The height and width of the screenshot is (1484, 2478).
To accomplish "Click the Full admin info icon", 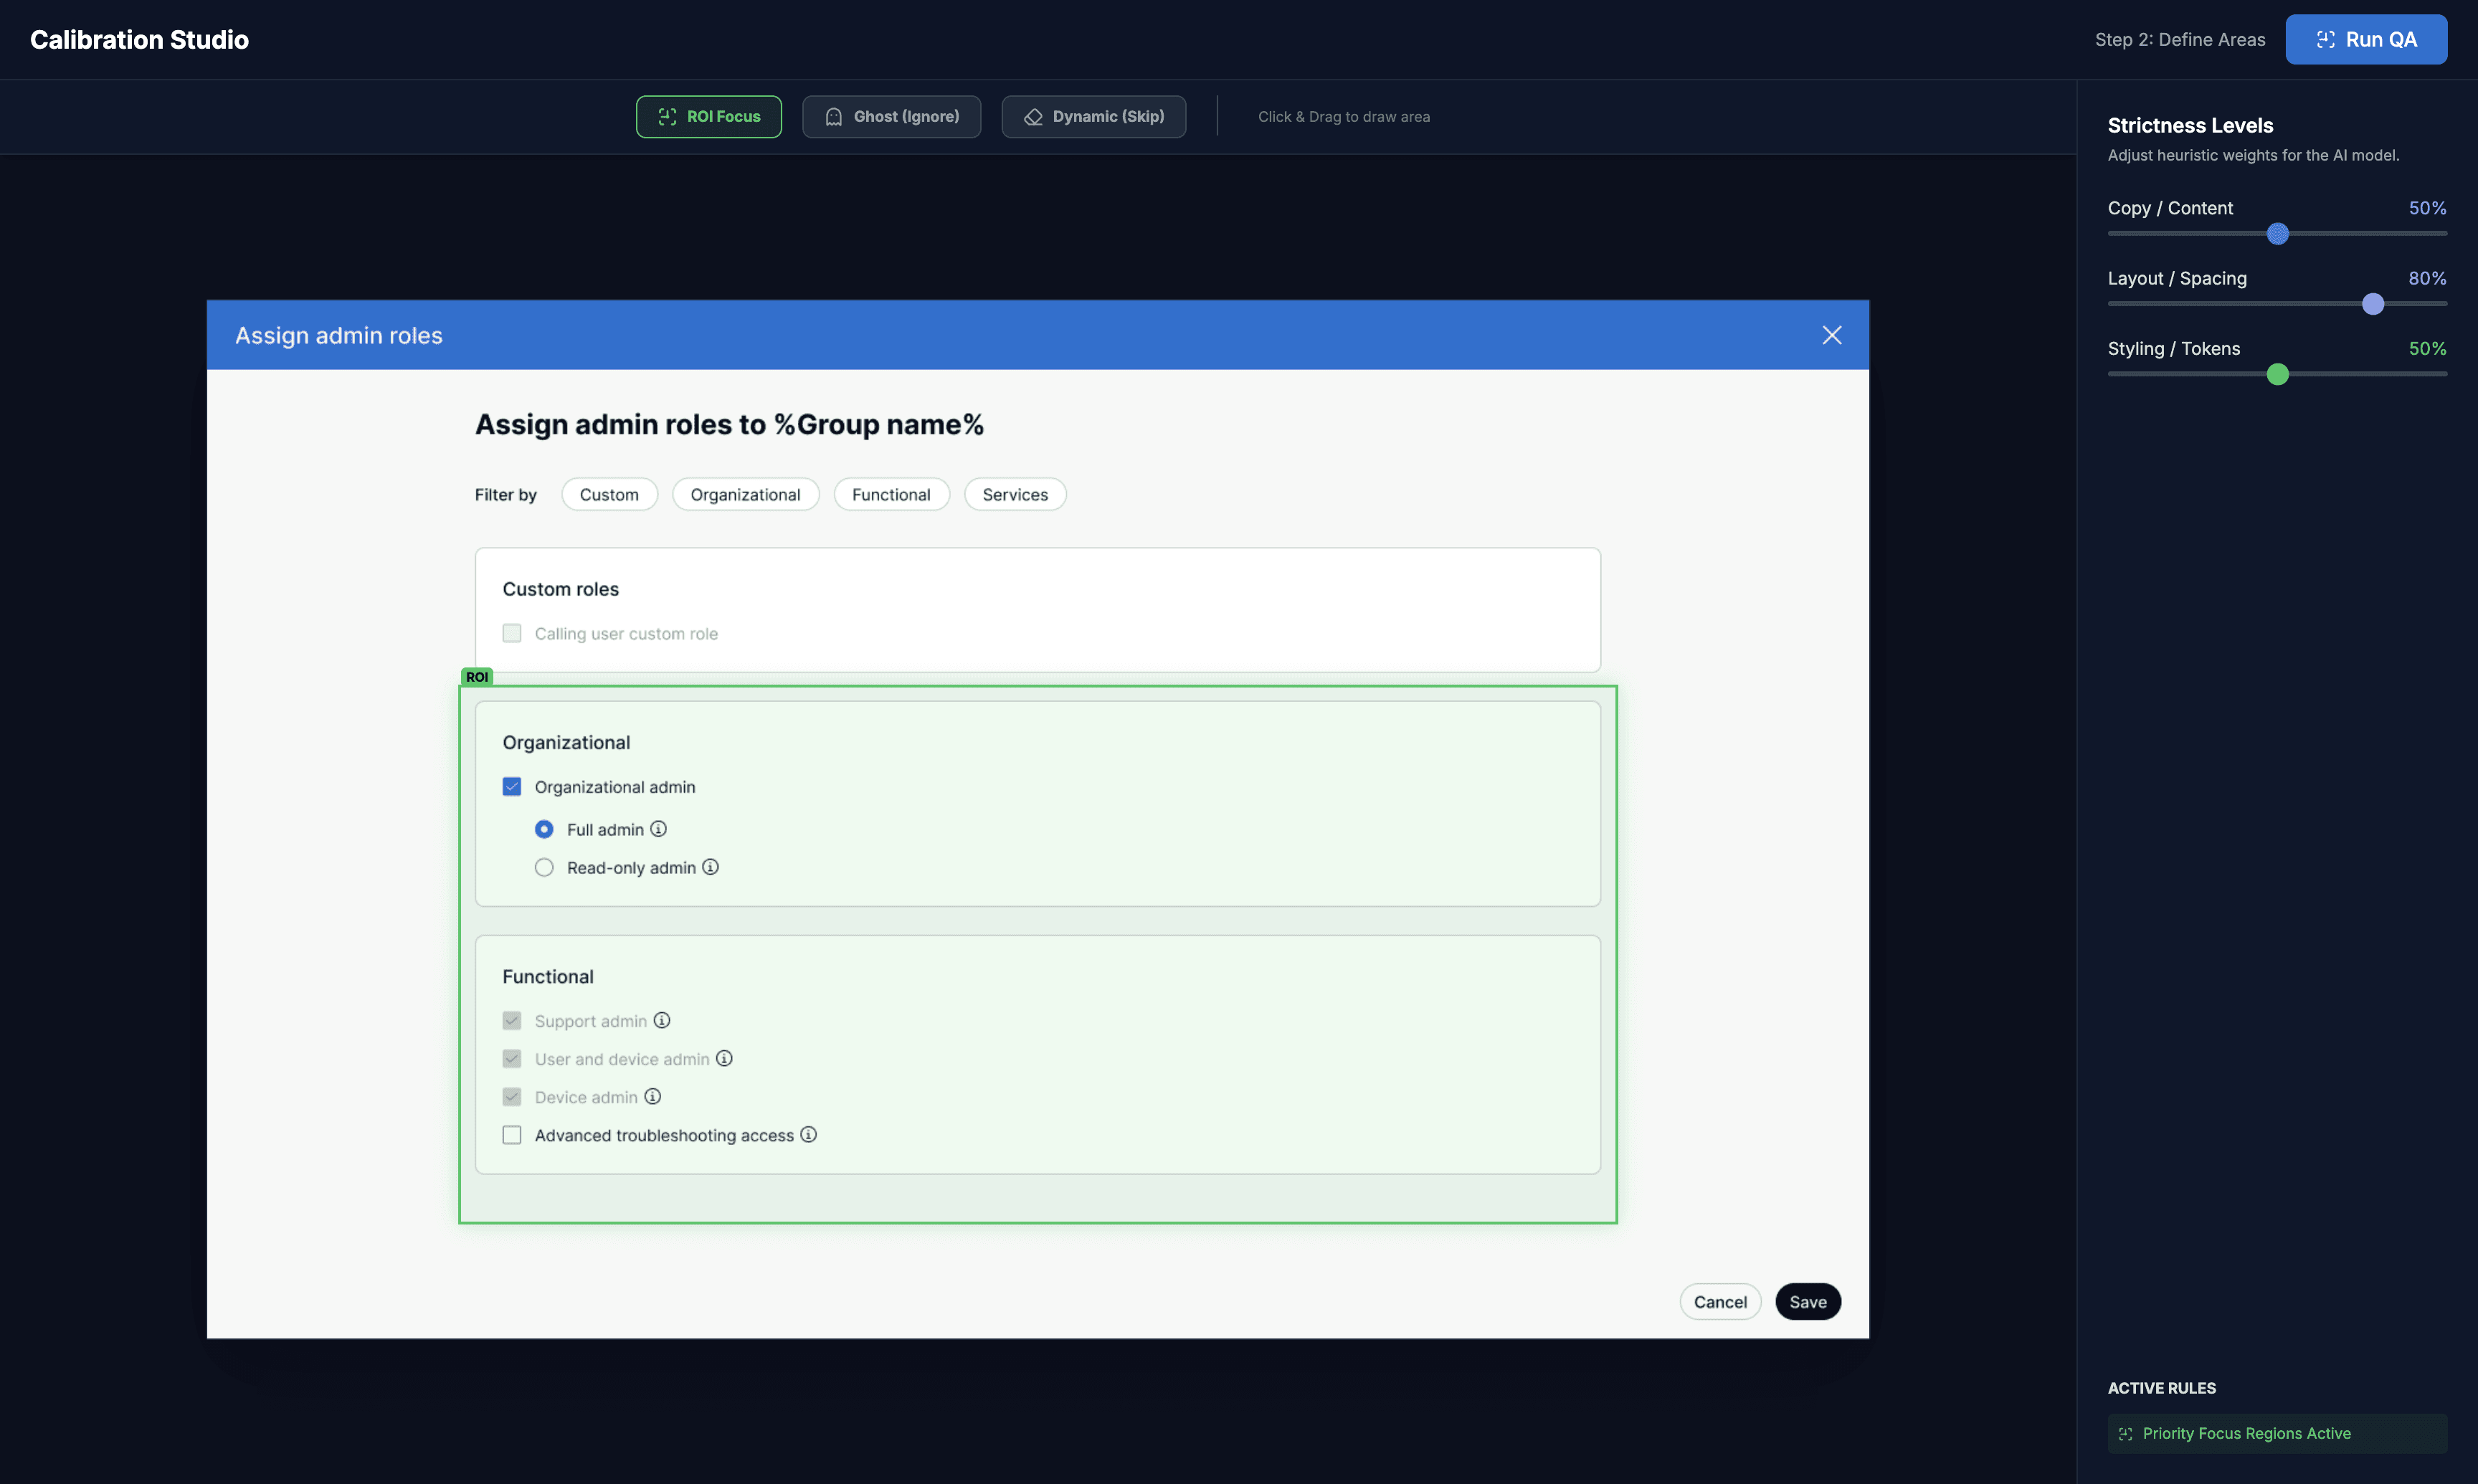I will point(658,829).
